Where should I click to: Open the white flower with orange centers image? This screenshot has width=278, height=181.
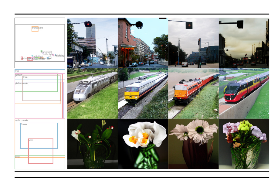pos(143,144)
